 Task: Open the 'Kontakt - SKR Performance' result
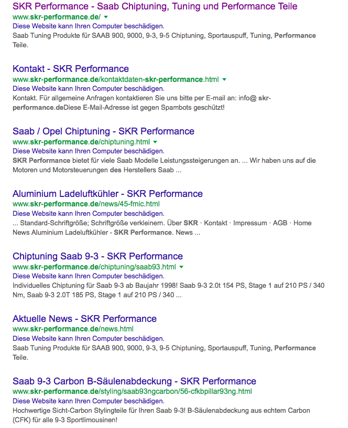tap(71, 69)
